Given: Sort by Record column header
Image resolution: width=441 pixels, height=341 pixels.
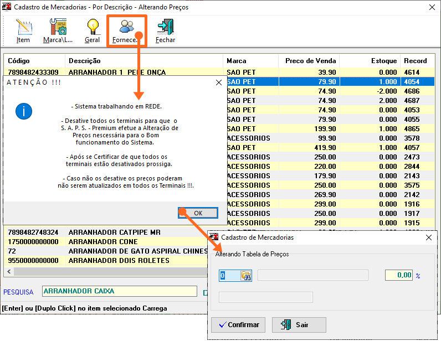Looking at the screenshot, I should [x=417, y=61].
